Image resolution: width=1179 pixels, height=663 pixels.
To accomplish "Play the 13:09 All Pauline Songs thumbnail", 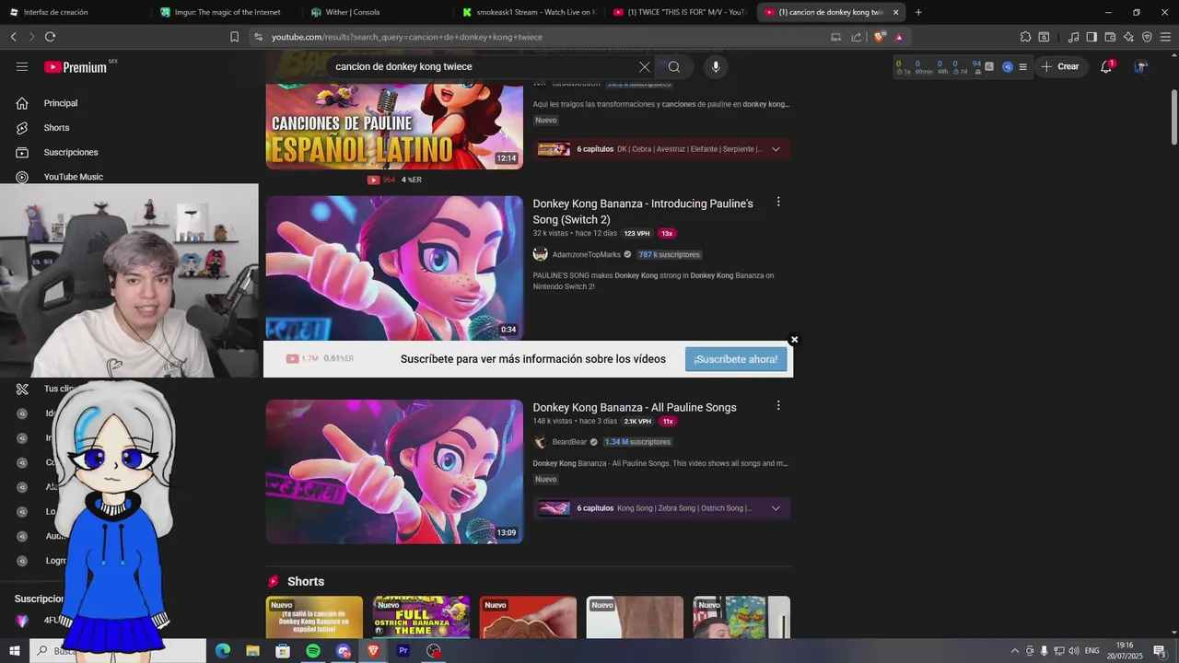I will click(x=394, y=471).
